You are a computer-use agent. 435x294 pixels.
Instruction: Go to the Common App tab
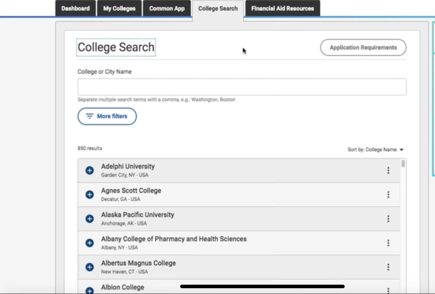(167, 8)
